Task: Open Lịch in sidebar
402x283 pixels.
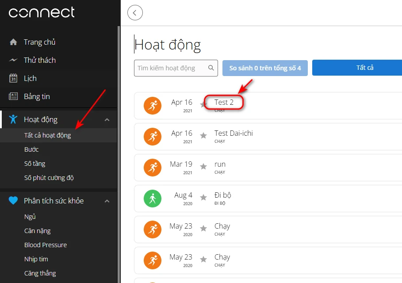Action: (x=30, y=78)
